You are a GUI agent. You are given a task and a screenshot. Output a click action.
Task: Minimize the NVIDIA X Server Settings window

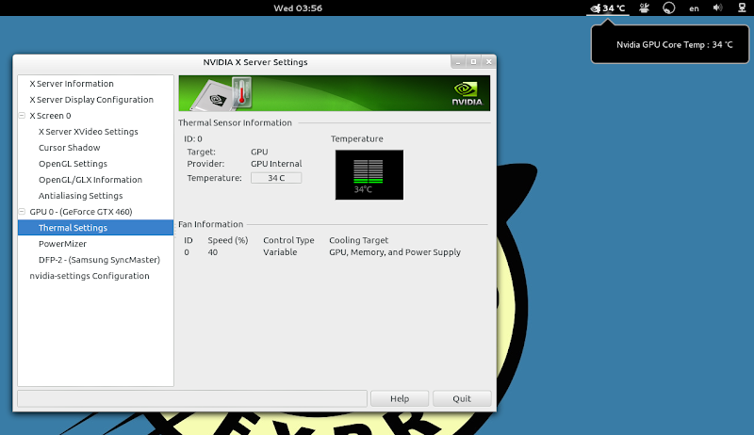[x=458, y=62]
